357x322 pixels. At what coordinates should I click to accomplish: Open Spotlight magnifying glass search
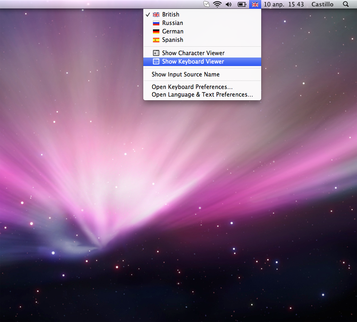click(346, 4)
